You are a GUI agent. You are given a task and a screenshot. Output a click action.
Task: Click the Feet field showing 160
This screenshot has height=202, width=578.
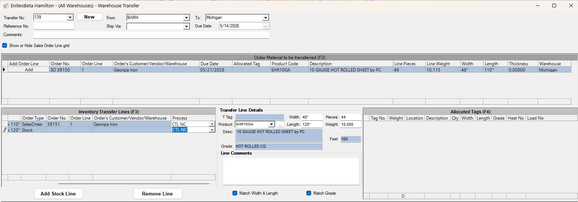pos(351,139)
